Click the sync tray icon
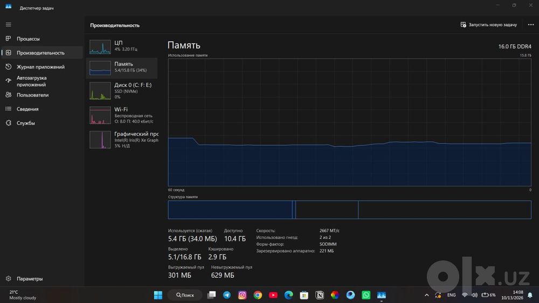Screen dimensions: 539x303 click(438, 295)
